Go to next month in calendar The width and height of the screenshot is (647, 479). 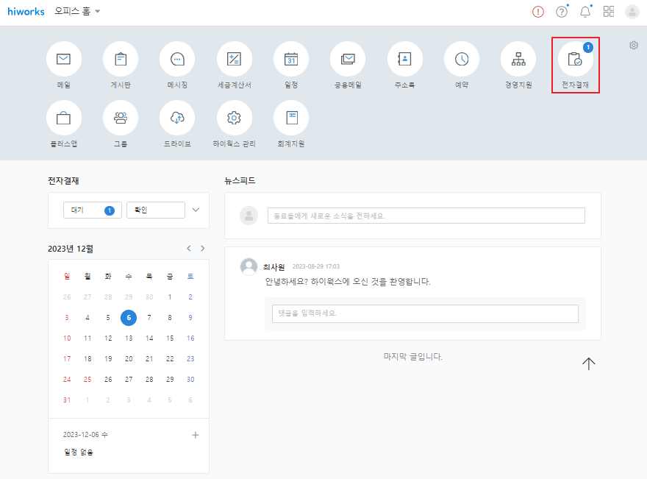coord(203,248)
